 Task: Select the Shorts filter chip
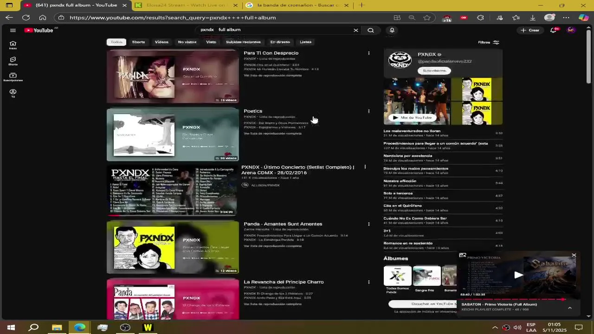[138, 42]
